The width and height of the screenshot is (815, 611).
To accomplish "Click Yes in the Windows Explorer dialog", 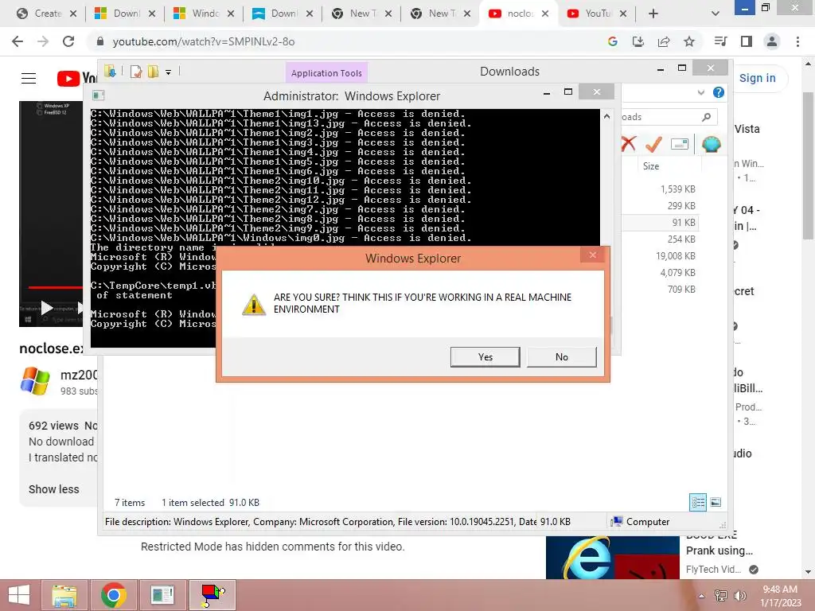I will pos(485,357).
